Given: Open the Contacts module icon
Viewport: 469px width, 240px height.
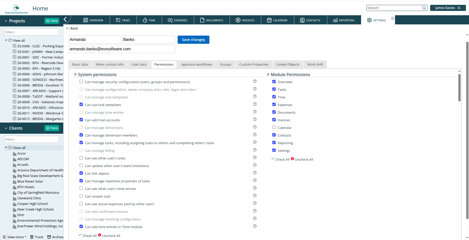Looking at the screenshot, I should (x=302, y=20).
